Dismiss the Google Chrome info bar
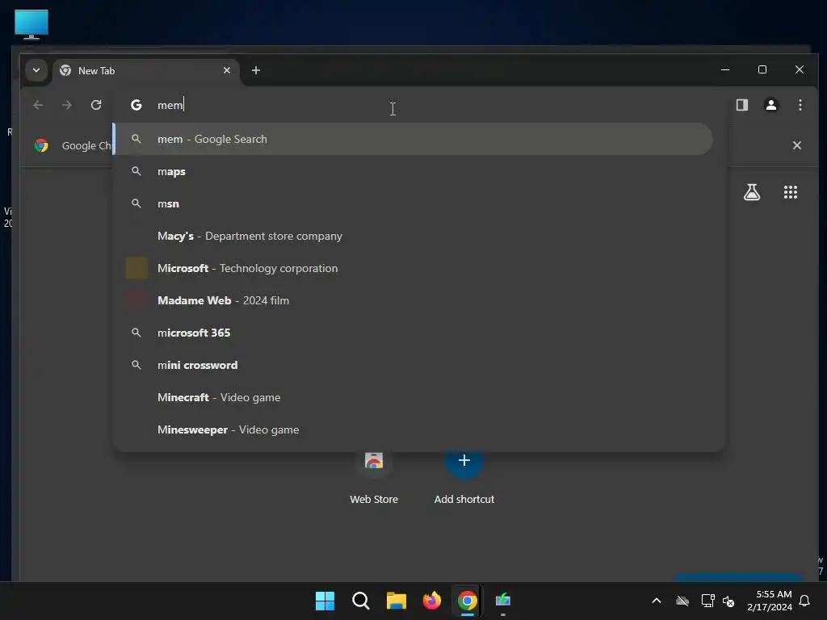The image size is (827, 620). click(x=797, y=145)
